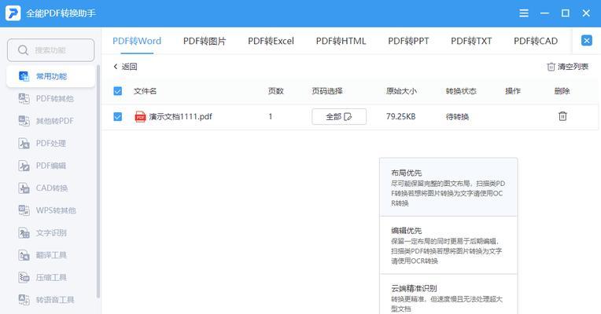Switch to the PDF转HTML tab
Viewport: 601px width, 314px height.
[341, 41]
